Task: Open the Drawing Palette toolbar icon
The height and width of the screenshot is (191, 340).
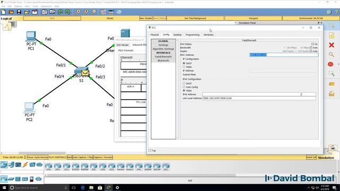Action: (x=103, y=12)
